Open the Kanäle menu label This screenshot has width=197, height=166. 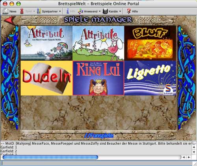(x=113, y=11)
